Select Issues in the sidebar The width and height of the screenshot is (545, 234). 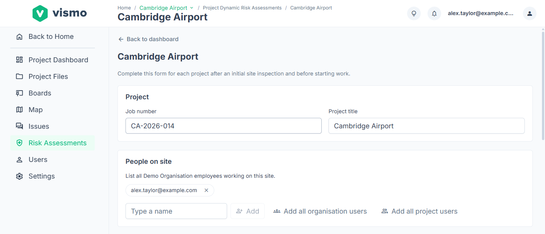coord(39,126)
